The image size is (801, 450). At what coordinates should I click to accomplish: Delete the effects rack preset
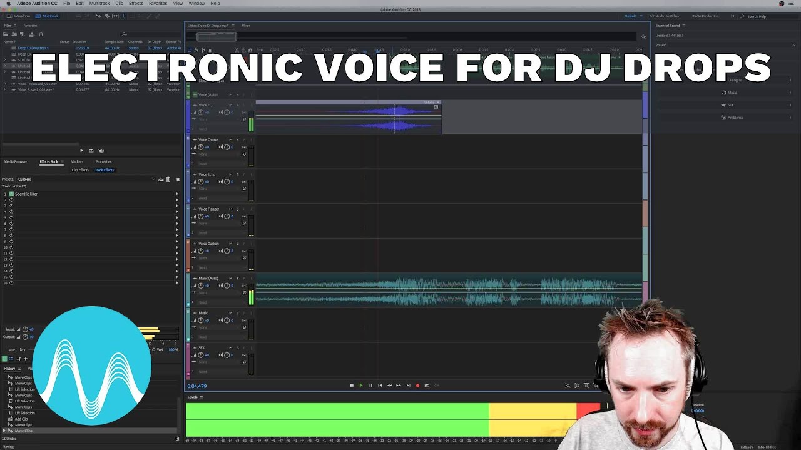(x=168, y=179)
